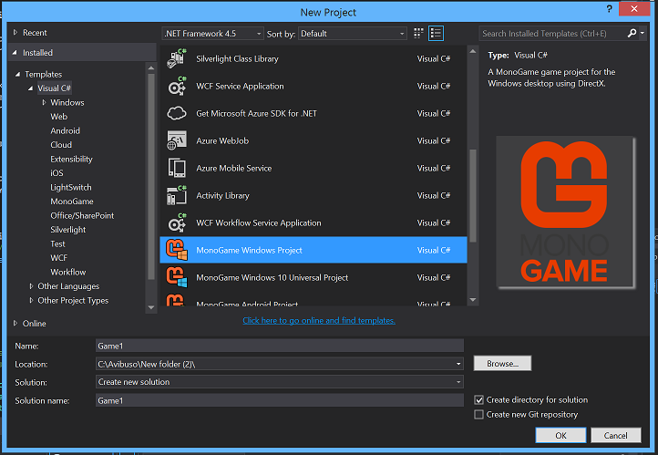Click the Silverlight Class Library template icon
The image size is (658, 455).
pyautogui.click(x=177, y=58)
